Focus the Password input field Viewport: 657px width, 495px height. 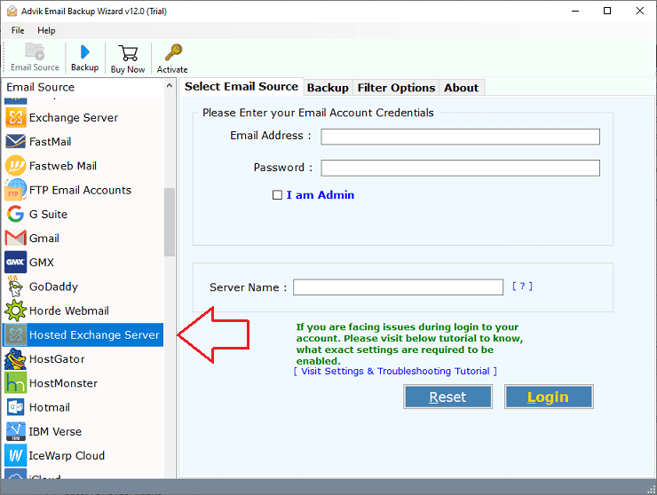460,168
